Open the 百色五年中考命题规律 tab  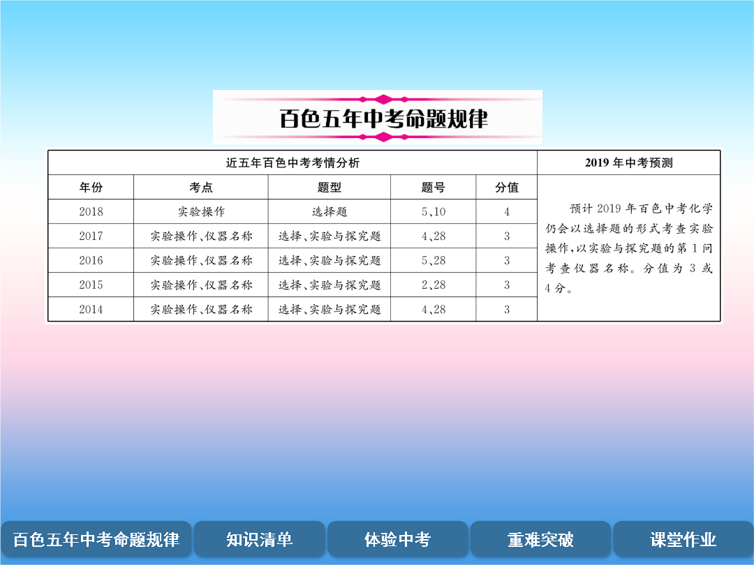click(x=96, y=539)
